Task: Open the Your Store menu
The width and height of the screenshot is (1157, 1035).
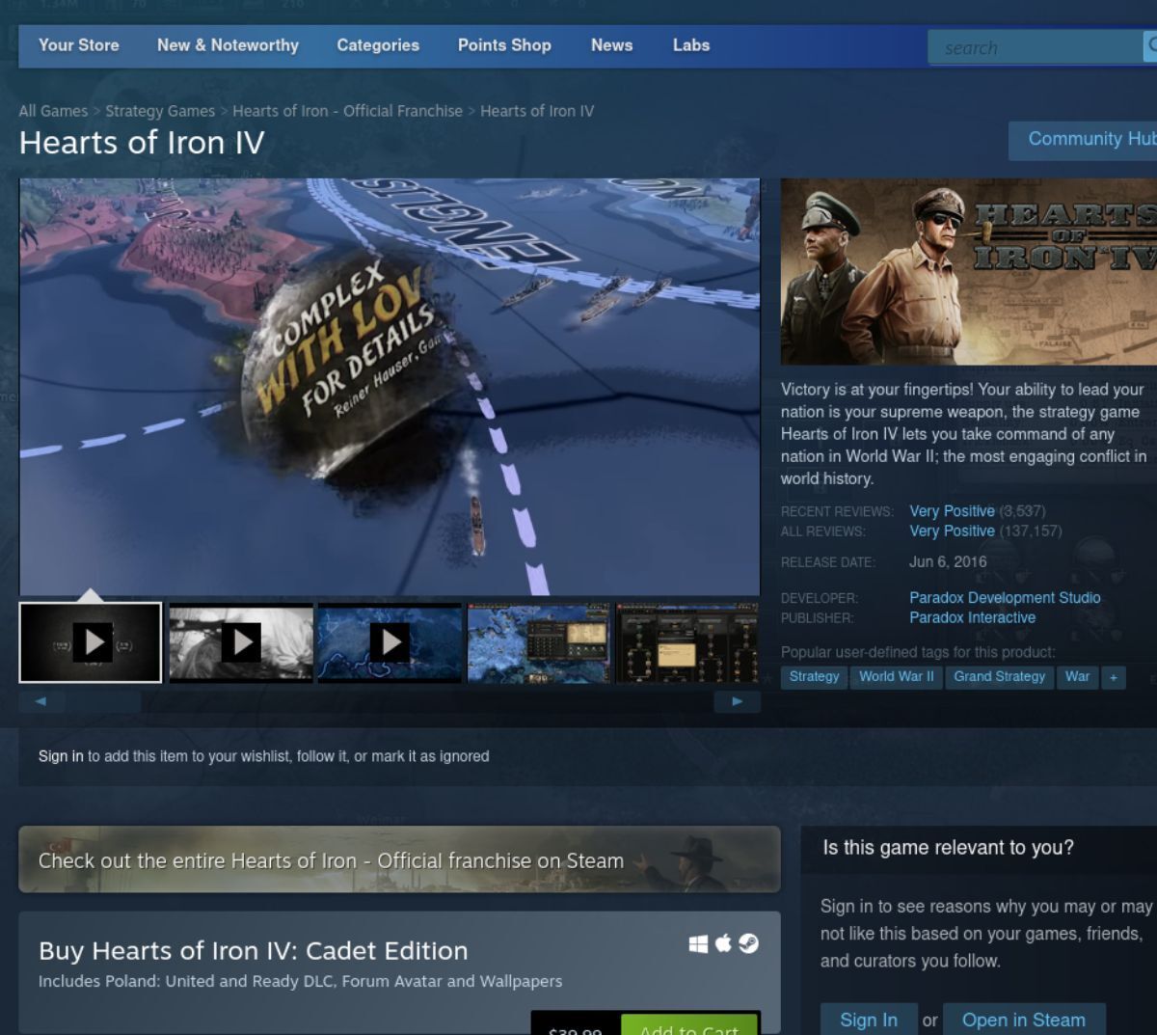Action: pos(78,45)
